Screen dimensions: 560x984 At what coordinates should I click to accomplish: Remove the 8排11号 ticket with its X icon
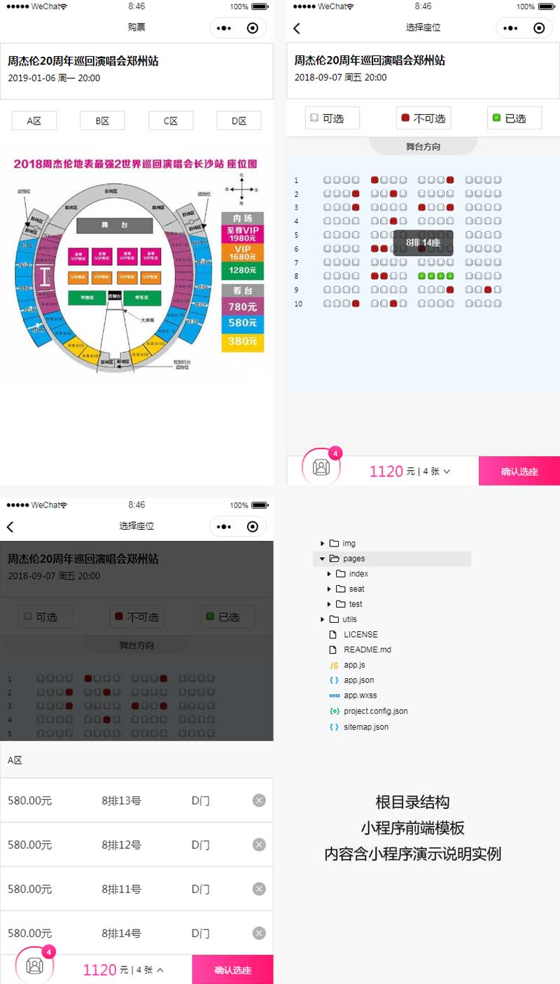point(259,889)
